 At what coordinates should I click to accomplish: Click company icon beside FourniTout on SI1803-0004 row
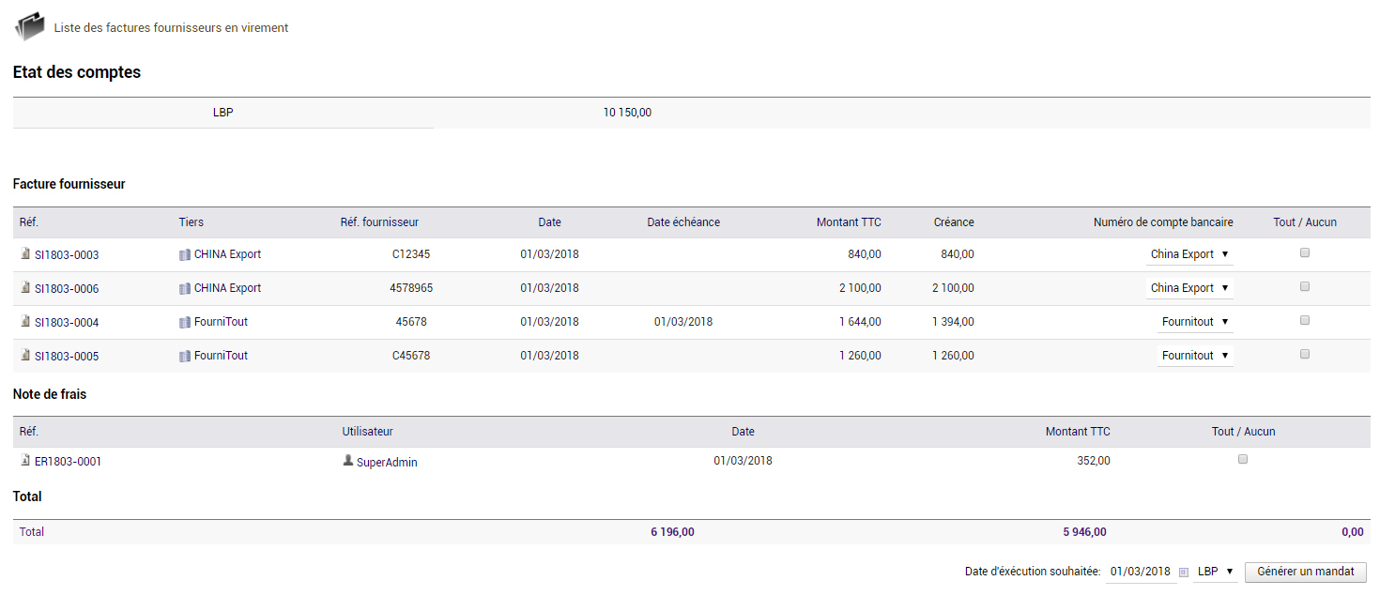click(x=185, y=322)
